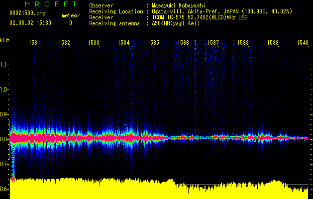Viewport: 313px width, 199px height.
Task: Click the 1531 time marker
Action: tap(34, 42)
